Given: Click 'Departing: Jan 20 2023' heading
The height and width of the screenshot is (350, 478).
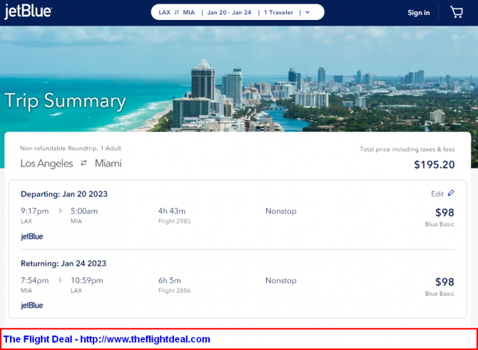Looking at the screenshot, I should [x=64, y=194].
